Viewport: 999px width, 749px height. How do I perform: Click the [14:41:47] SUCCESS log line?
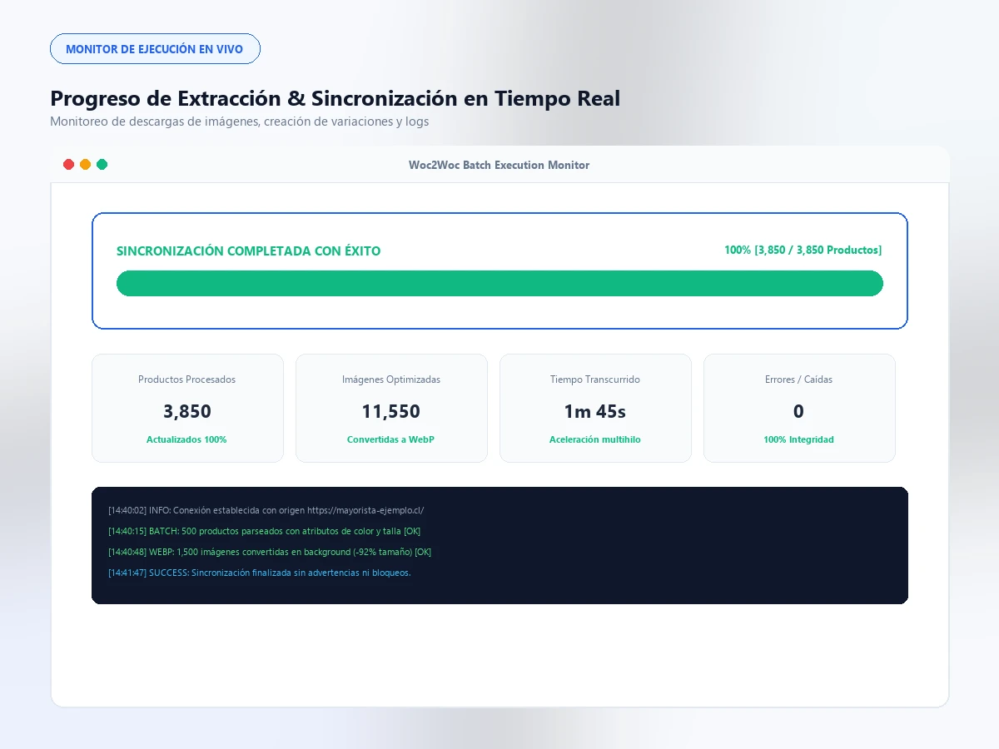(260, 573)
